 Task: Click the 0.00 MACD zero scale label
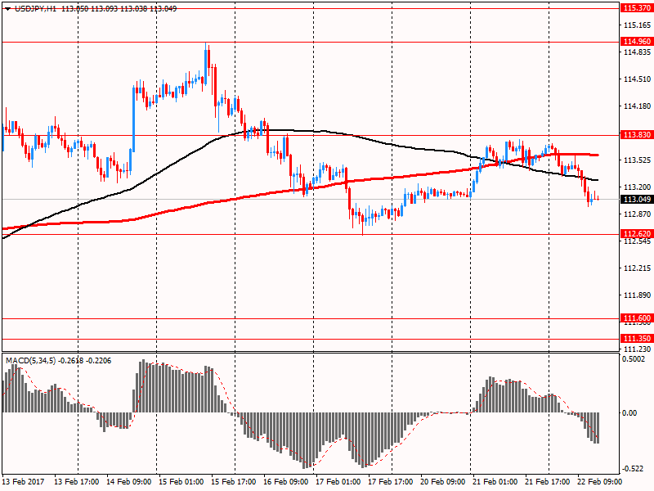tap(629, 413)
